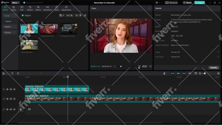Open the Adjustment tab
222x125 pixels.
66,8
